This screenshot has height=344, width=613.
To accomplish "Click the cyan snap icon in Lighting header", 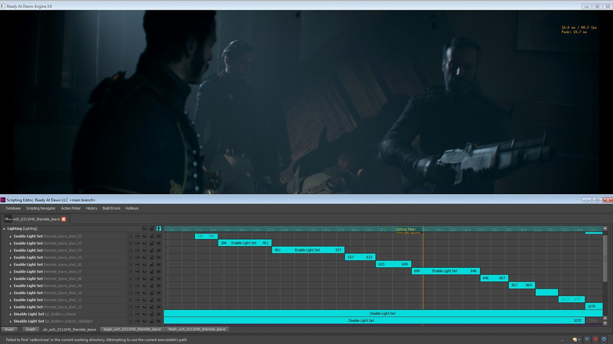I will 159,229.
